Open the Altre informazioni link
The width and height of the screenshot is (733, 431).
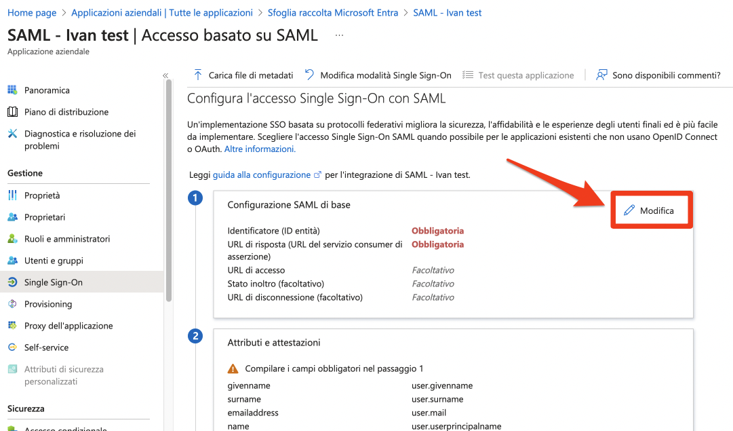pos(260,149)
